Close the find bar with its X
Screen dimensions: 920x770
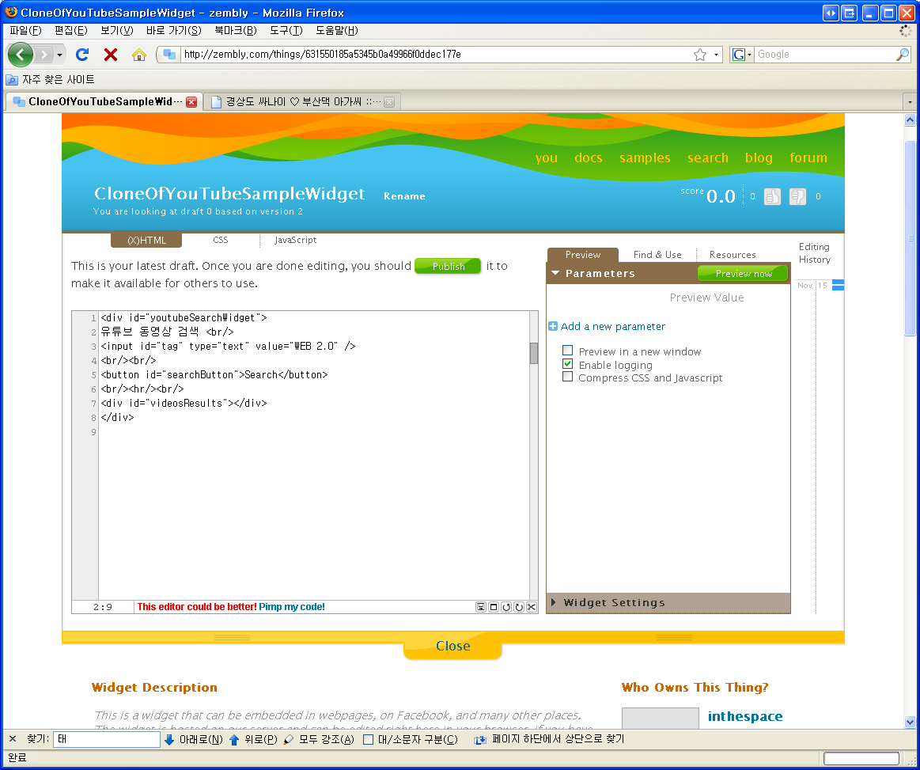(x=13, y=739)
